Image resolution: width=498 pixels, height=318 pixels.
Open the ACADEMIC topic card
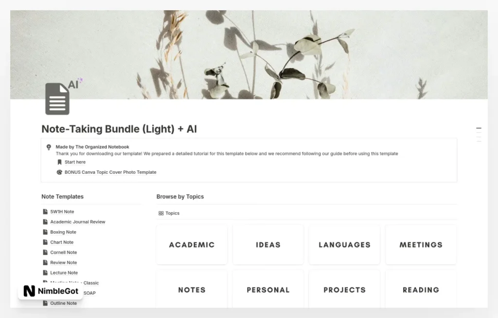pyautogui.click(x=192, y=245)
